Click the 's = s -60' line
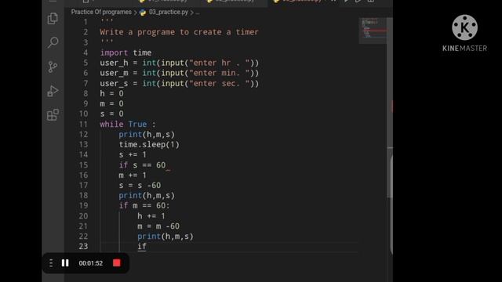Image resolution: width=502 pixels, height=282 pixels. (140, 186)
